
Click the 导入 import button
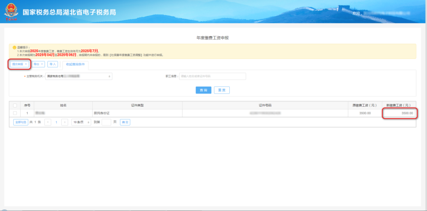(x=53, y=64)
